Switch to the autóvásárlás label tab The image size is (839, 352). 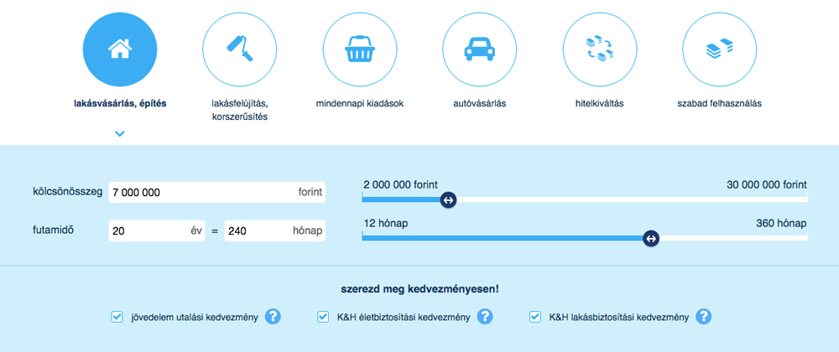[479, 104]
